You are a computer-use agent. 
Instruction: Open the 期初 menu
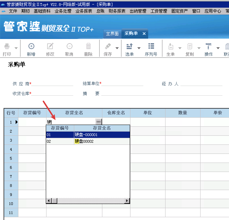point(25,11)
